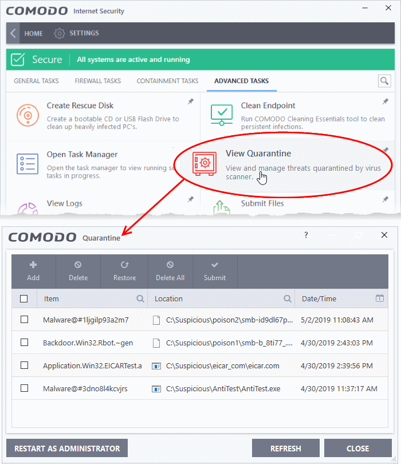Screen dimensions: 401x464
Task: Tick checkbox for Backdoor.Win32.Rbot.~gen
Action: (x=24, y=342)
